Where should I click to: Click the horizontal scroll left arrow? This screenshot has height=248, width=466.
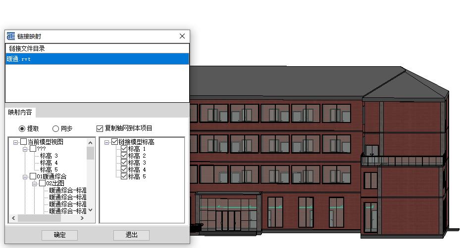click(13, 218)
